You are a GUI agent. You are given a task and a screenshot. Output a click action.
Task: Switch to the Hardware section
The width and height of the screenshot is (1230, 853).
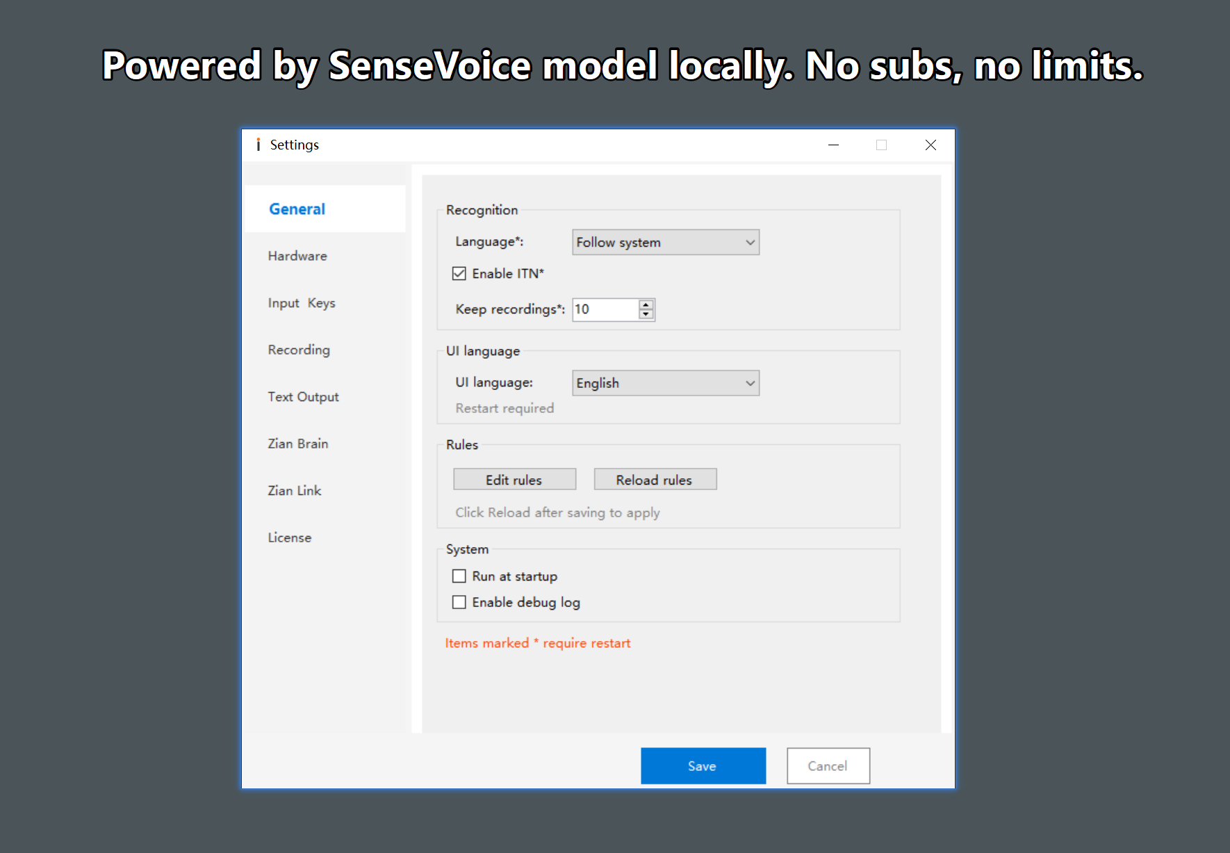[x=297, y=256]
